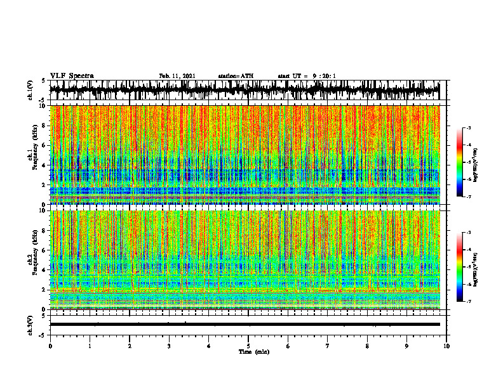503x388 pixels.
Task: Click the time axis tick label "7"
Action: (x=328, y=346)
